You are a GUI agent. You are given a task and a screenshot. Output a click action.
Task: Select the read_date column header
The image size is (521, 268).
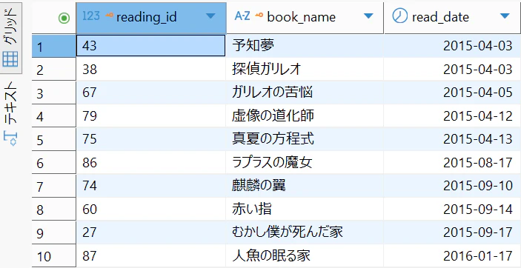(x=453, y=18)
